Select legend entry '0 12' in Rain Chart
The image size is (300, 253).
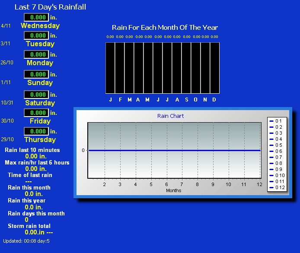click(x=276, y=187)
